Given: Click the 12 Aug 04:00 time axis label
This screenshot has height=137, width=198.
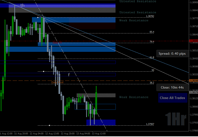Looking at the screenshot, I should coord(36,134).
